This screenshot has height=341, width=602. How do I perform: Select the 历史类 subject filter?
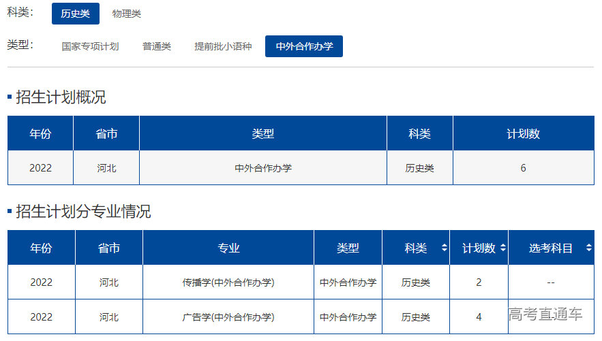click(76, 14)
